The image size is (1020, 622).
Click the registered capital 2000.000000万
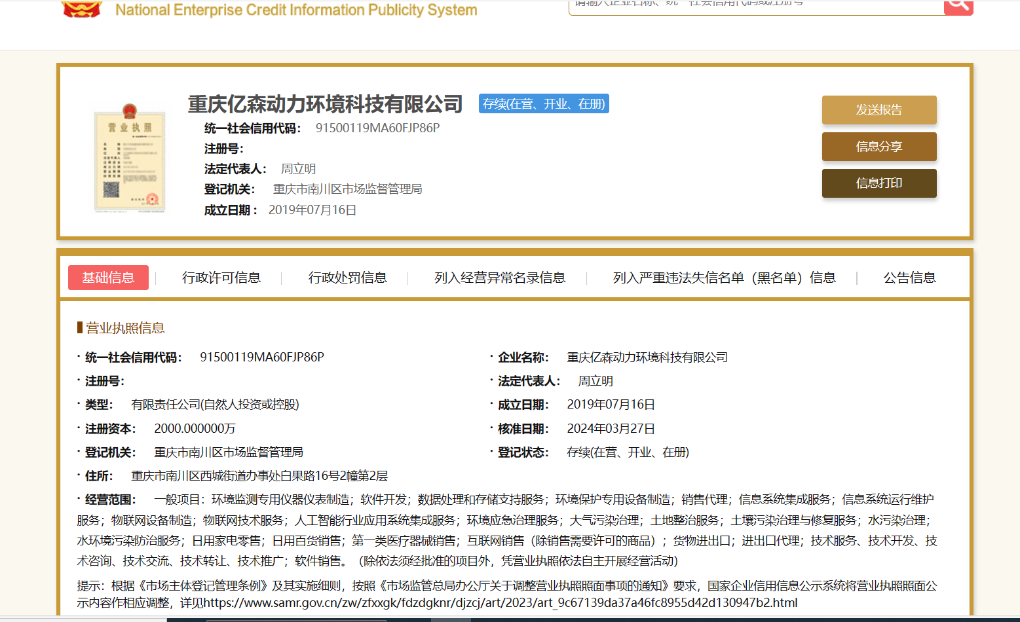(195, 429)
